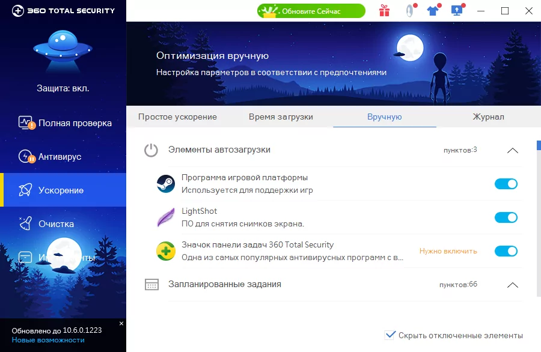The width and height of the screenshot is (541, 352).
Task: Click 'Значок панели задач 360 Total Security' title
Action: [x=257, y=245]
